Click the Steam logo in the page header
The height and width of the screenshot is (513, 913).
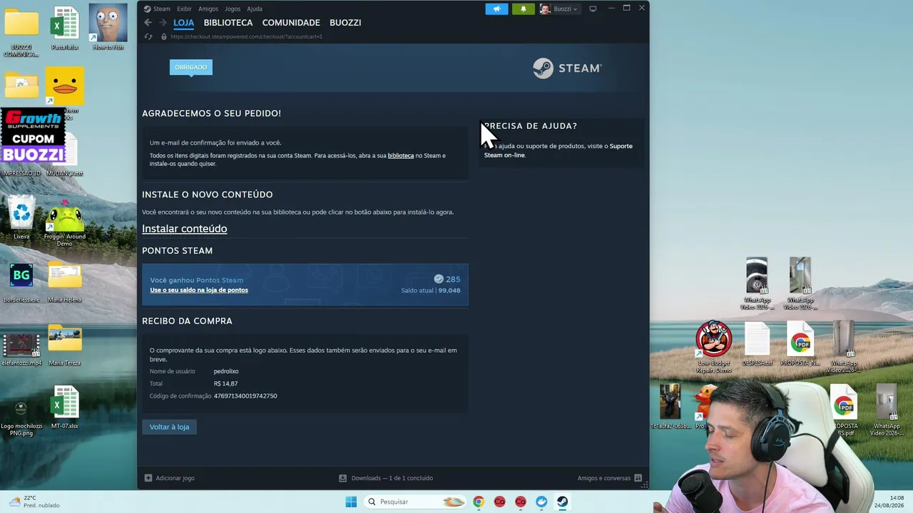click(x=567, y=68)
